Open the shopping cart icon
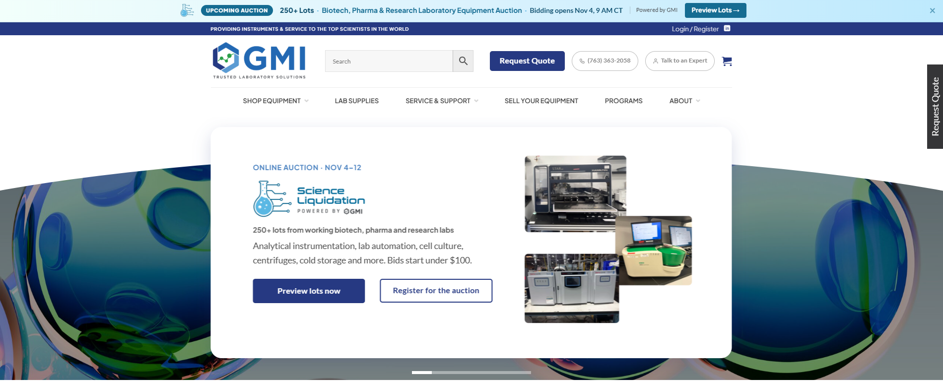The height and width of the screenshot is (381, 943). [727, 61]
